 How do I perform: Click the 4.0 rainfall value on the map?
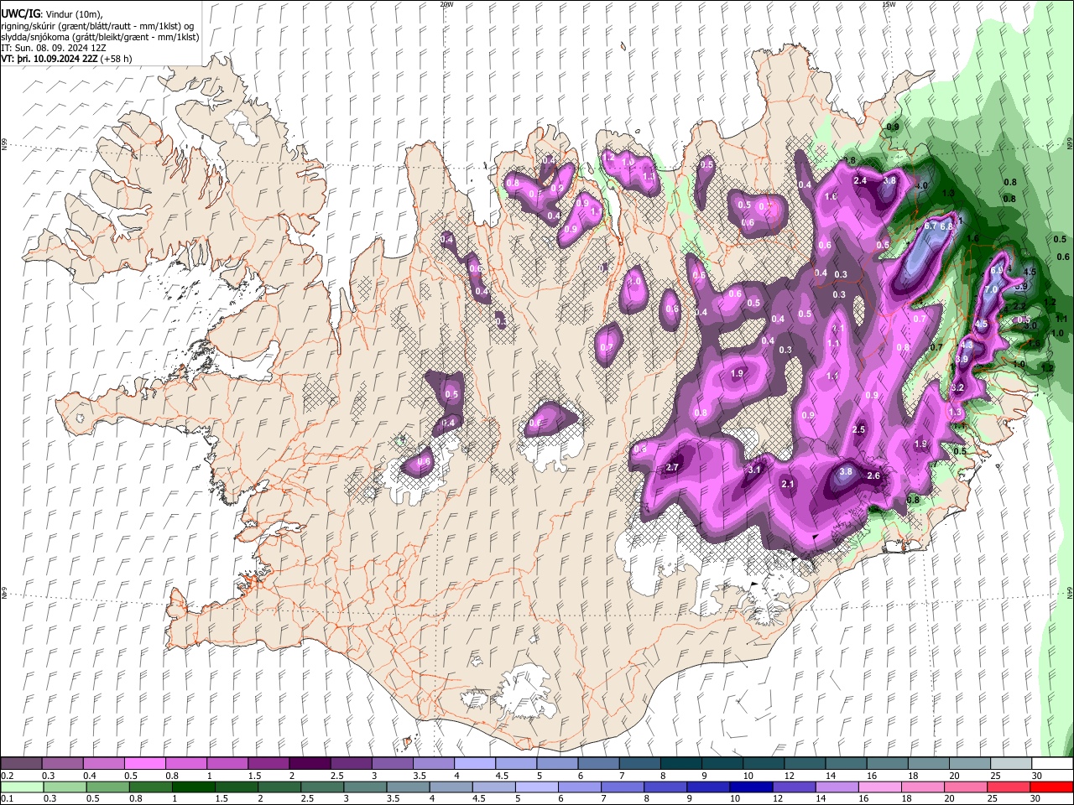(921, 185)
